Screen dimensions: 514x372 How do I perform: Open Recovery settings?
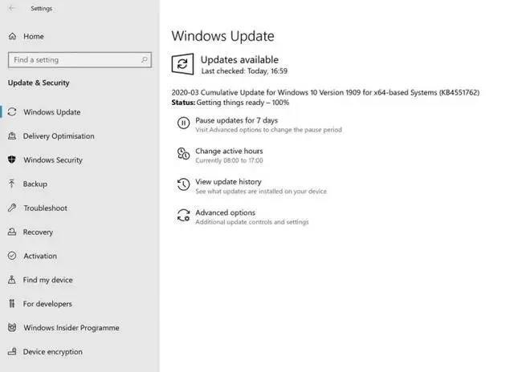38,232
